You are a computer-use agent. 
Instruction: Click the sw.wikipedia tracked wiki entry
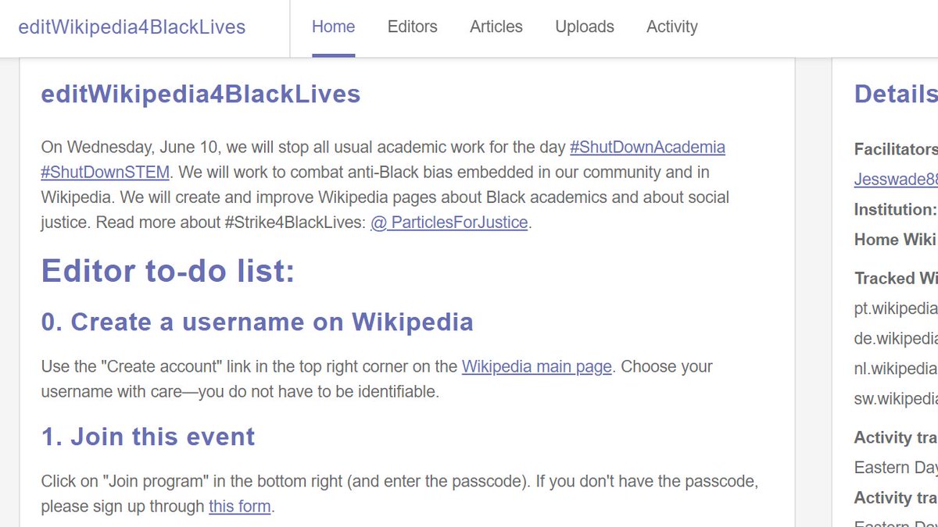point(896,399)
